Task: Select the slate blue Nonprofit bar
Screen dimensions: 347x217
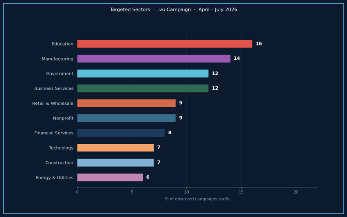Action: 126,118
